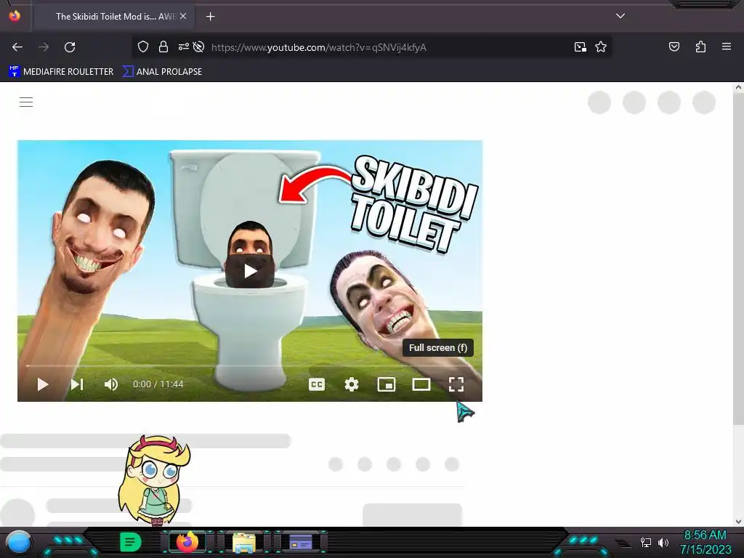Open the Start menu orb
Screen dimensions: 744x558
click(x=19, y=542)
